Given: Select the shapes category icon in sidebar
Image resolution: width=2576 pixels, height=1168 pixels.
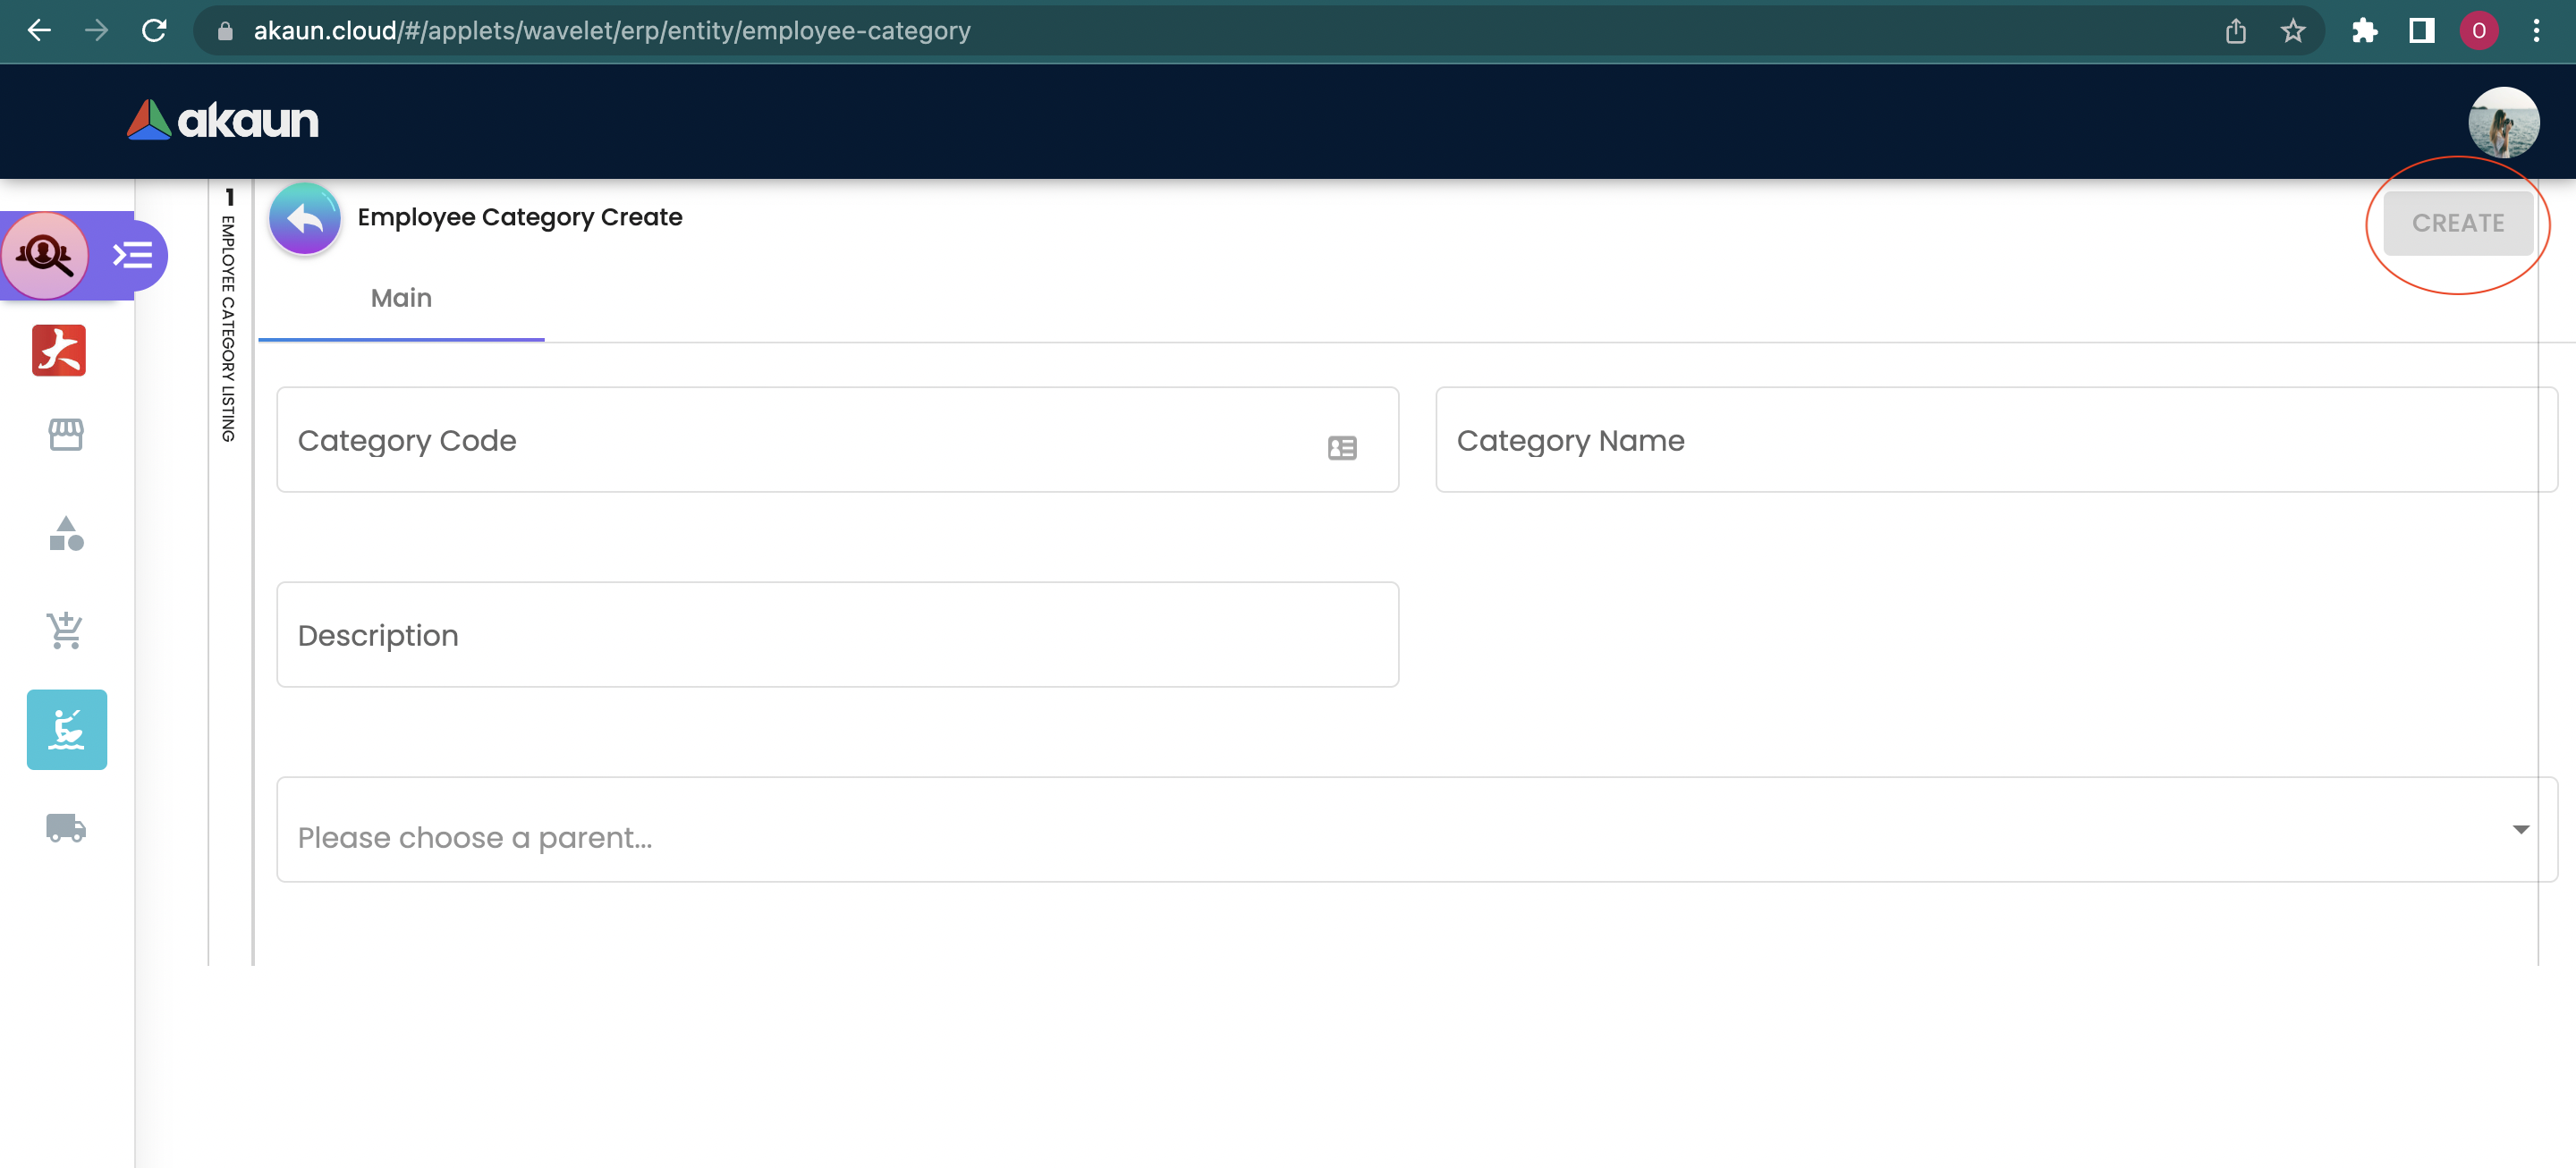Looking at the screenshot, I should tap(66, 534).
